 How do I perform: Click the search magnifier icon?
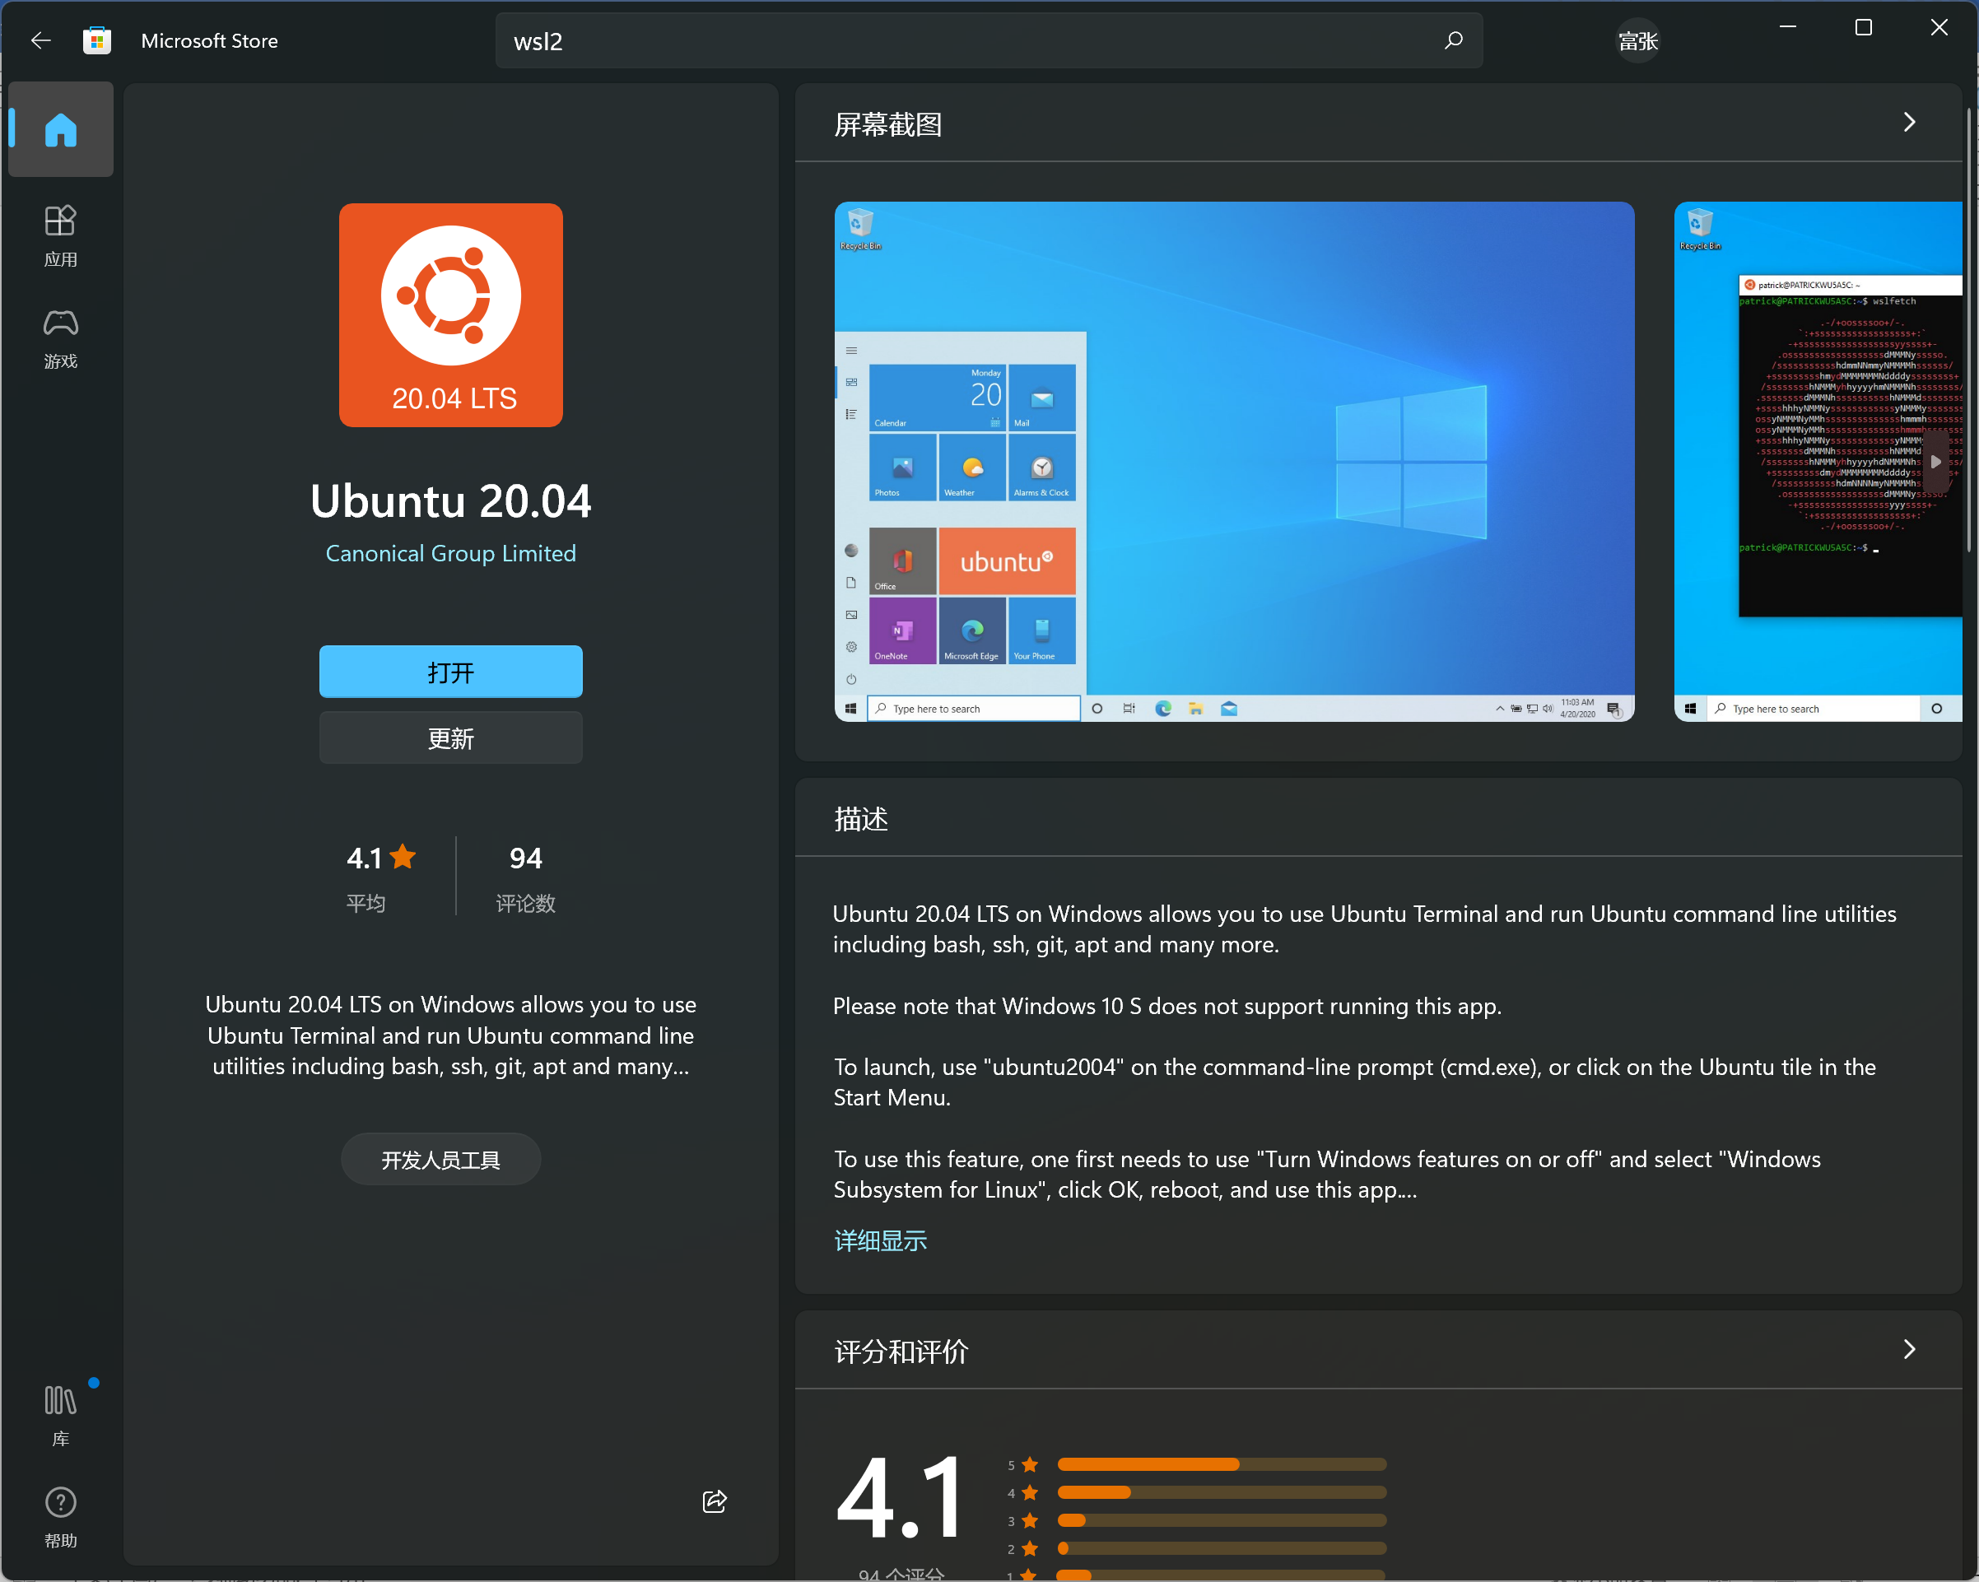[x=1453, y=40]
